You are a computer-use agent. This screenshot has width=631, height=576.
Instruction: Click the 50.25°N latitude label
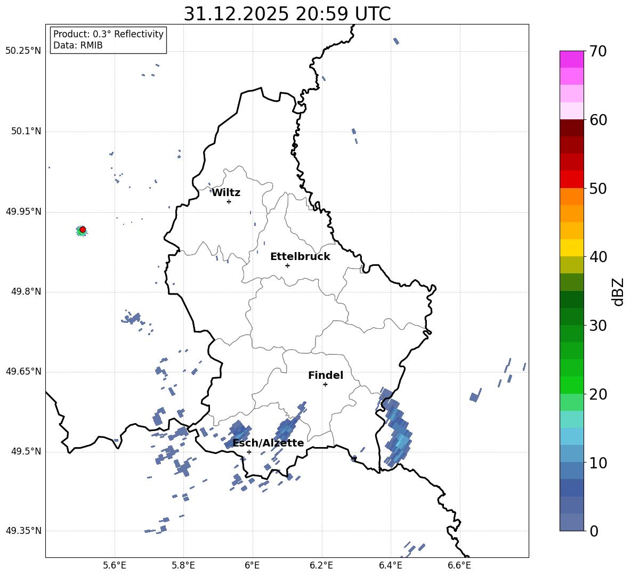click(23, 51)
